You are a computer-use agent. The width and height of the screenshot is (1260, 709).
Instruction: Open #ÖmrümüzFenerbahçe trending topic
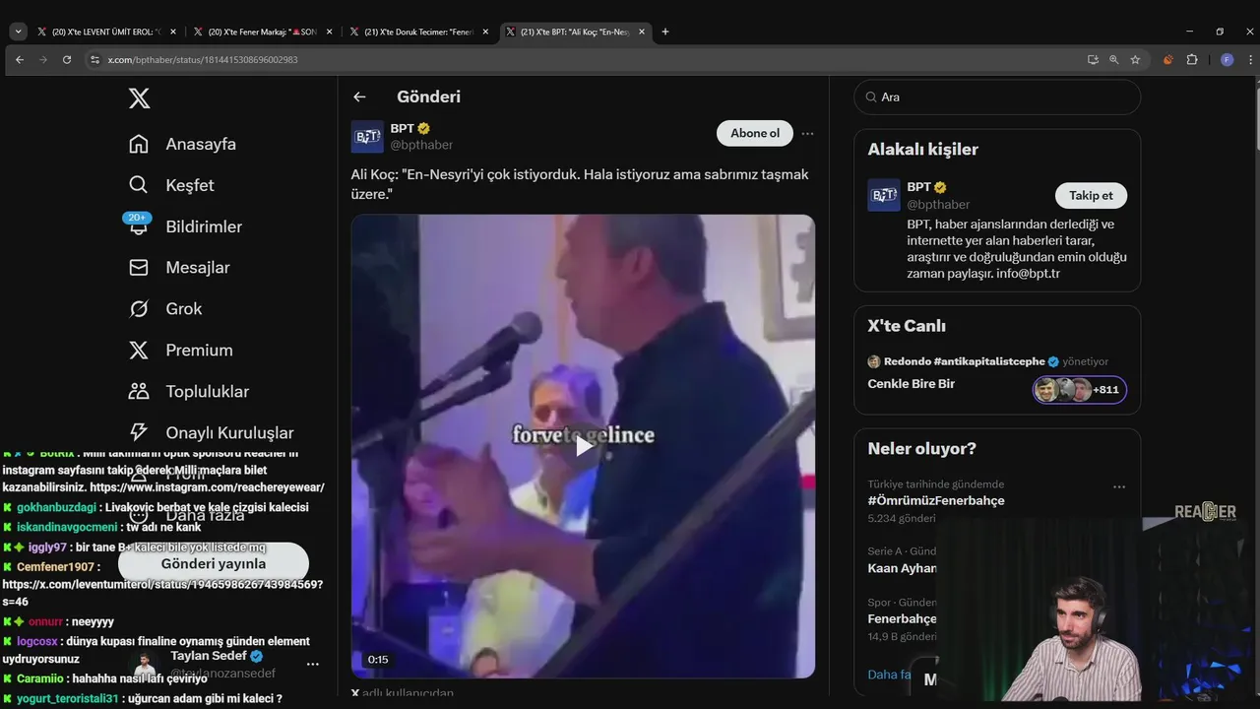pos(936,501)
